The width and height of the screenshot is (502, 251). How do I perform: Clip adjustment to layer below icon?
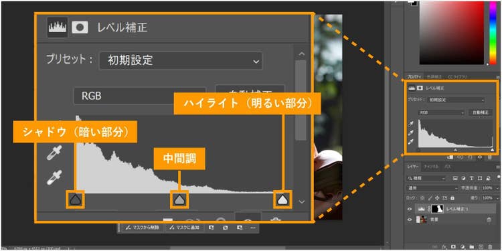pos(450,157)
